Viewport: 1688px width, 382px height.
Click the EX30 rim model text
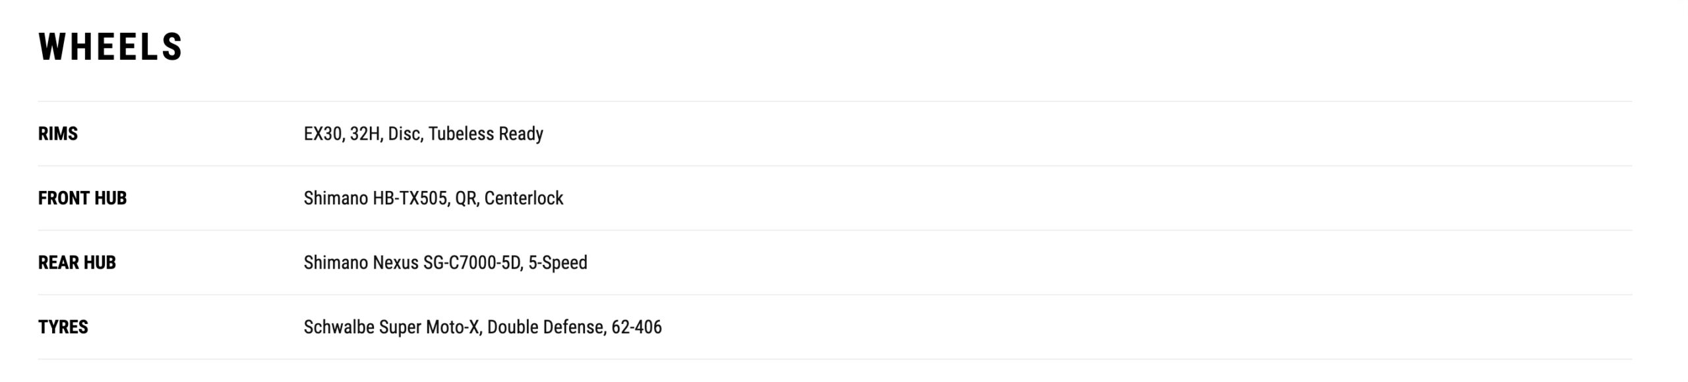322,134
